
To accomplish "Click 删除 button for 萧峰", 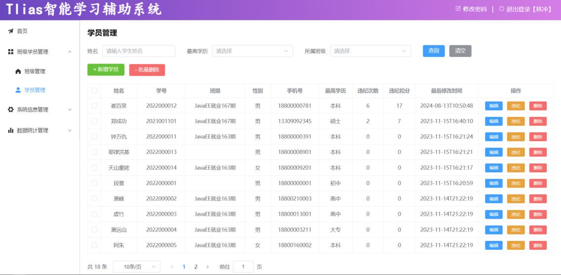I will pyautogui.click(x=538, y=198).
